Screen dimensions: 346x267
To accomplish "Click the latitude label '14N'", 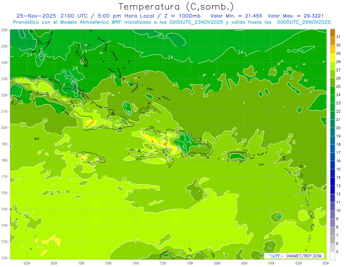I will [x=4, y=225].
